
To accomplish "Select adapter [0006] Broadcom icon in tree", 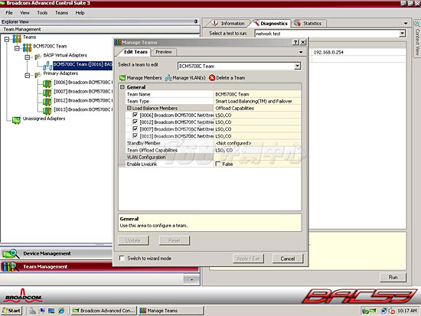I will (x=47, y=83).
